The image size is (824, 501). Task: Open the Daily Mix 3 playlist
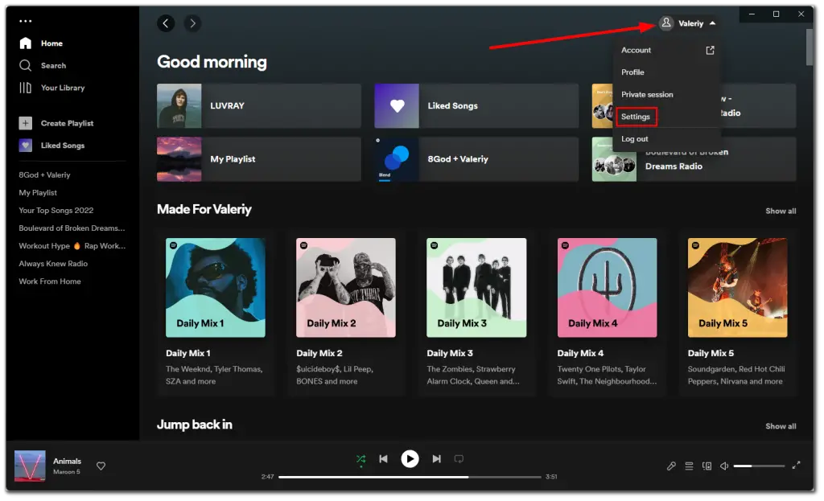(476, 287)
